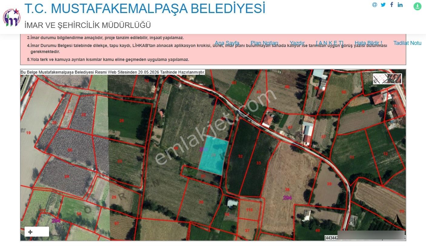Open the email (@) contact icon
The width and height of the screenshot is (426, 246).
tap(375, 5)
